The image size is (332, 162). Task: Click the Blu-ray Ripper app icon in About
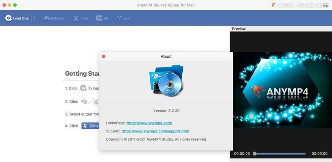166,81
